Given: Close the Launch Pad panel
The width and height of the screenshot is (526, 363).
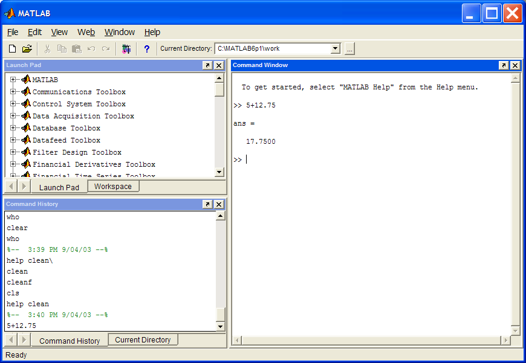Looking at the screenshot, I should 219,65.
